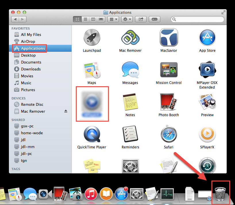Select the Photo Booth app in the Finder grid
Screen dimensions: 235x205
click(169, 102)
